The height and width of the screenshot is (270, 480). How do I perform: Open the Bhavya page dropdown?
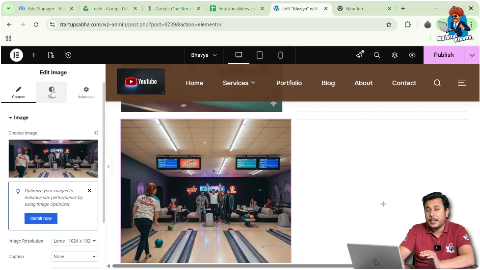pyautogui.click(x=204, y=55)
